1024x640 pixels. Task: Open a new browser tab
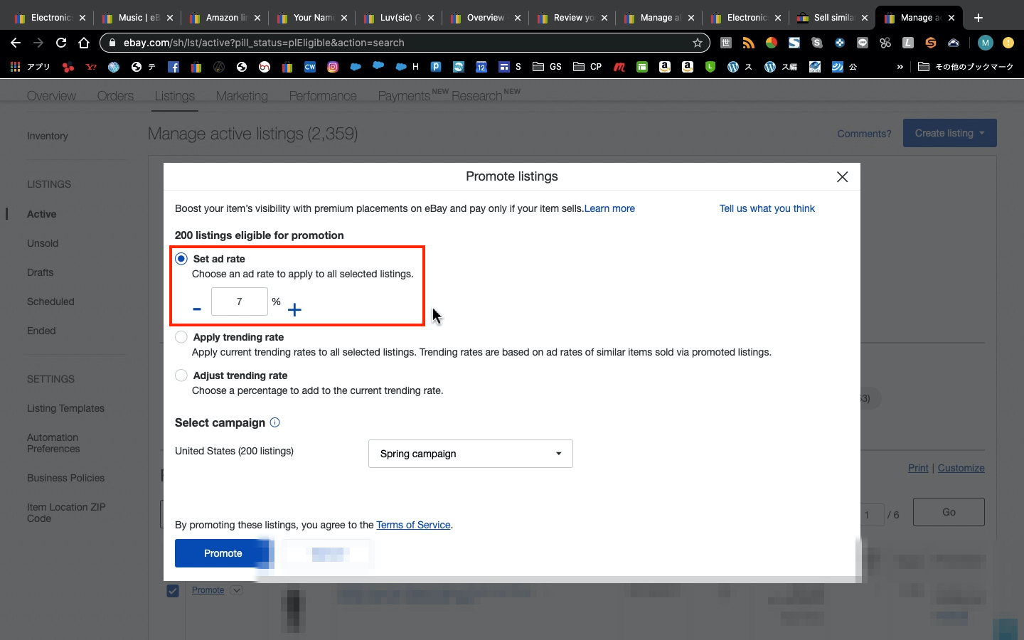coord(978,18)
